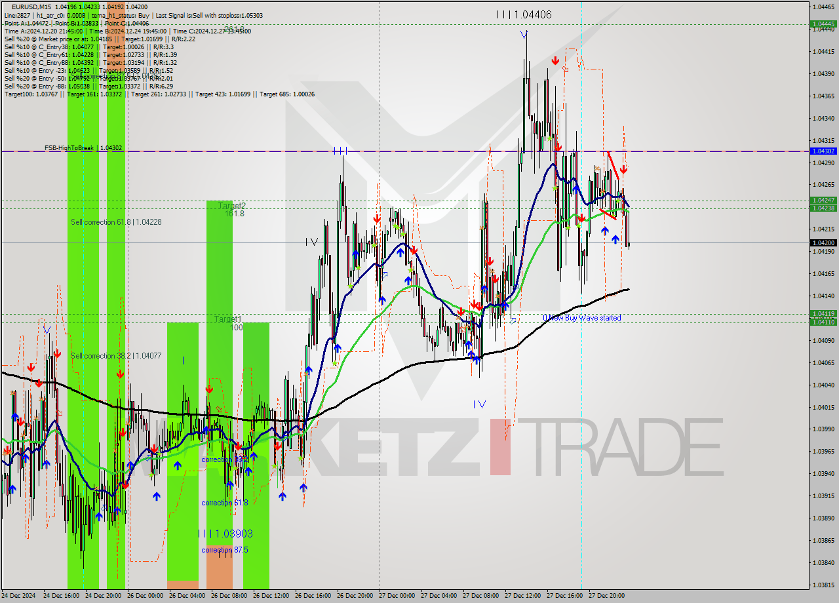Click the '0 New Buy Wave started' annotation
The image size is (839, 603).
tap(582, 318)
